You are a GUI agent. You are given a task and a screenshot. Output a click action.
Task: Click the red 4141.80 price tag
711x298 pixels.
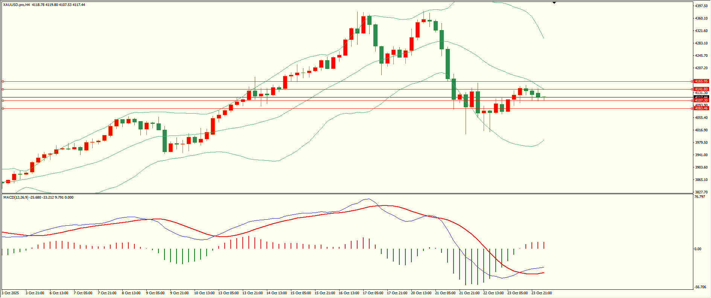click(x=701, y=89)
